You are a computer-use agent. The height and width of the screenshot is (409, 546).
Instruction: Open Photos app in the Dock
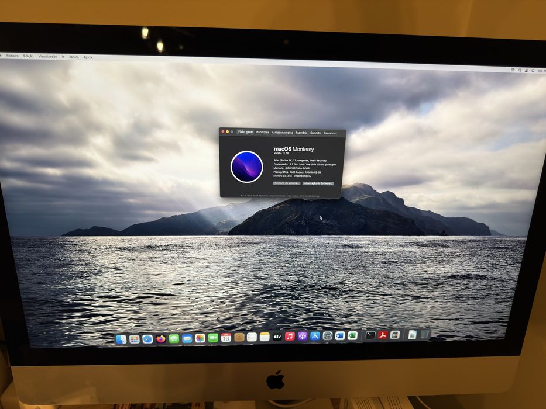point(200,338)
